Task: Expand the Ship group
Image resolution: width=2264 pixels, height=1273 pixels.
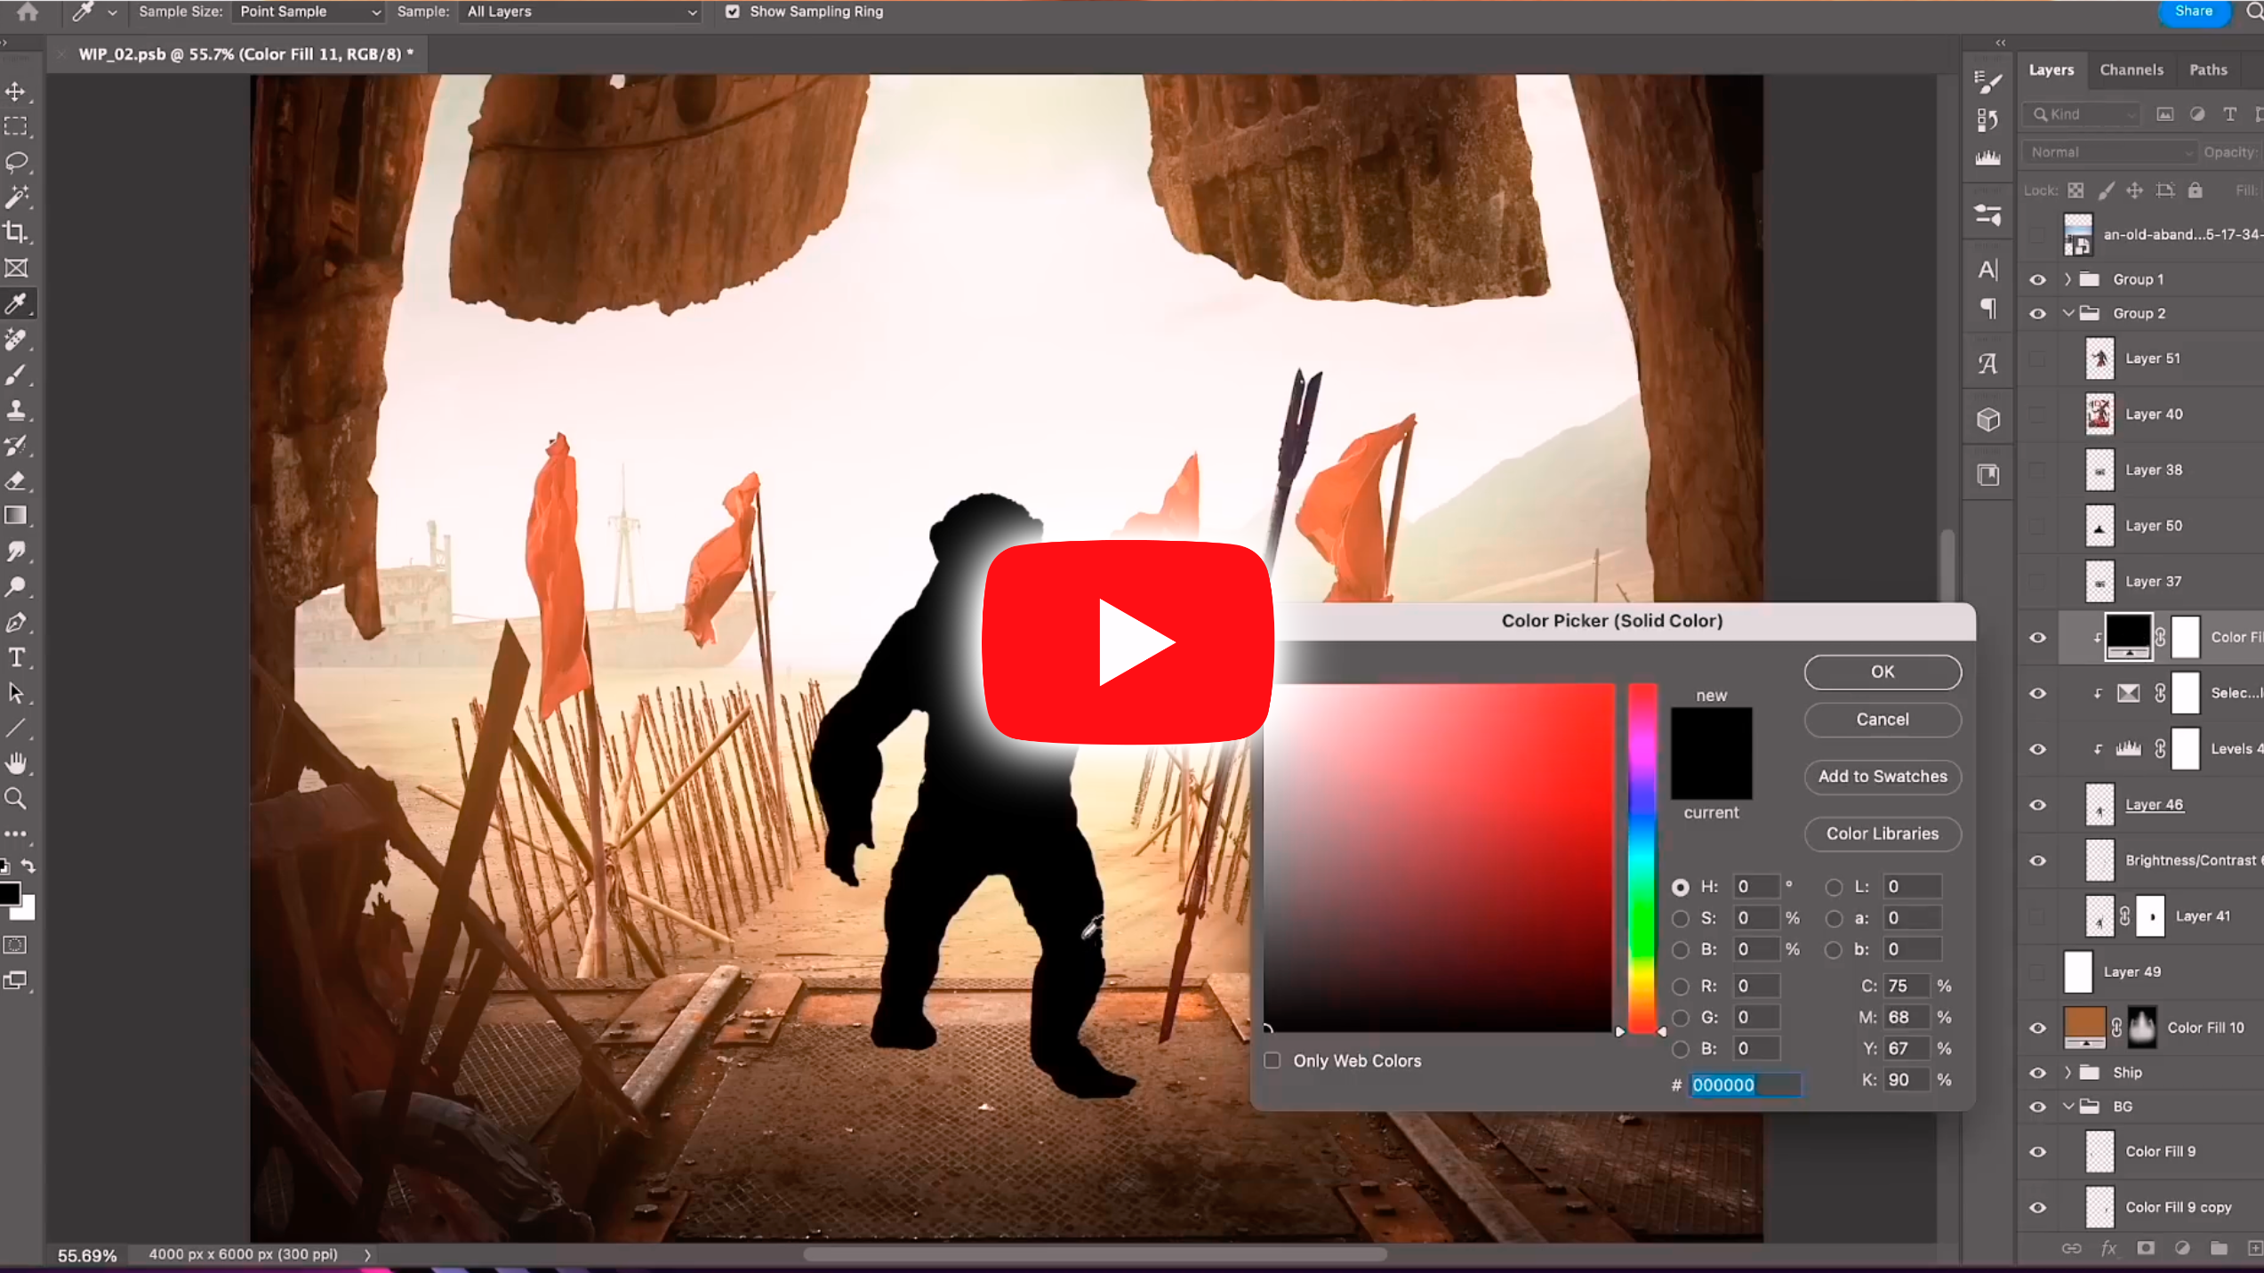Action: coord(2068,1073)
